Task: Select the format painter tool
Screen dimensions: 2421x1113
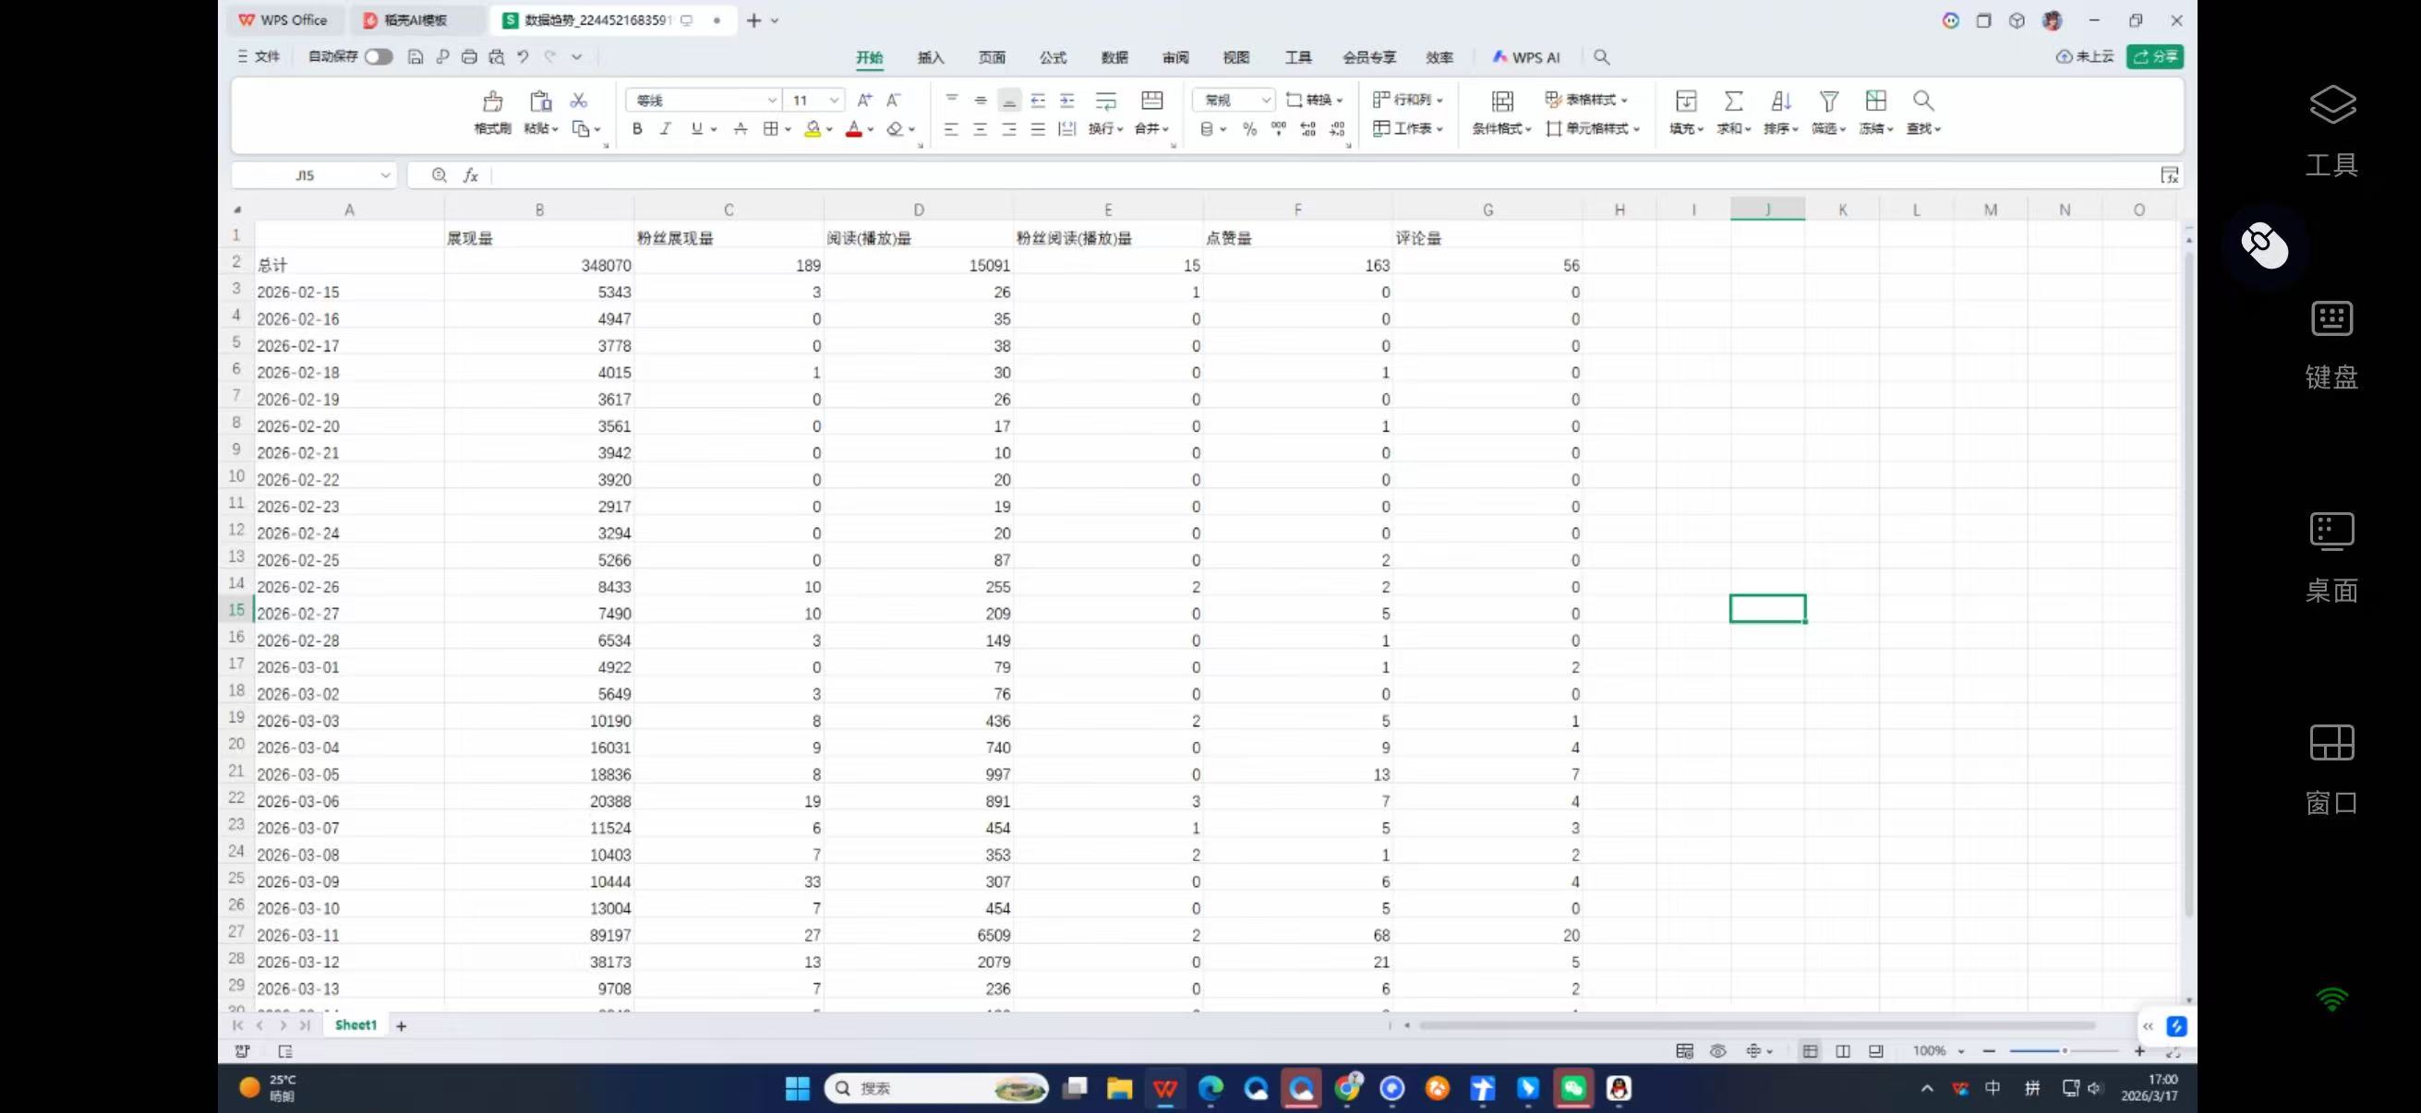Action: (492, 113)
